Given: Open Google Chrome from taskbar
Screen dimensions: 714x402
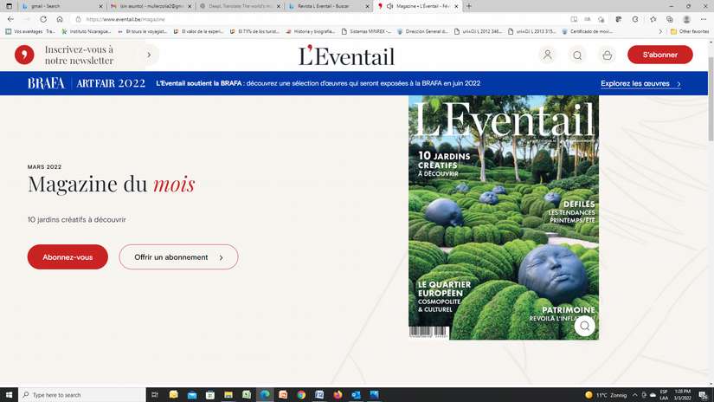Looking at the screenshot, I should pos(301,395).
